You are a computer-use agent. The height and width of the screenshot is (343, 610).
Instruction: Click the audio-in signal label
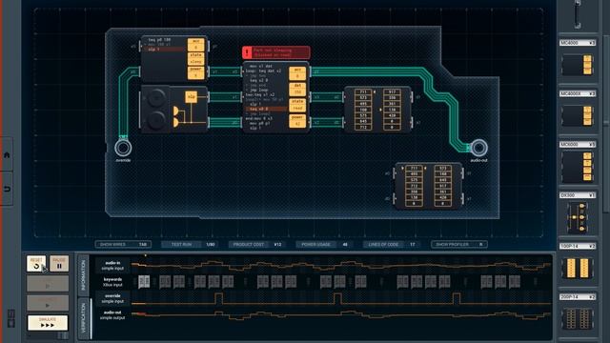(112, 266)
